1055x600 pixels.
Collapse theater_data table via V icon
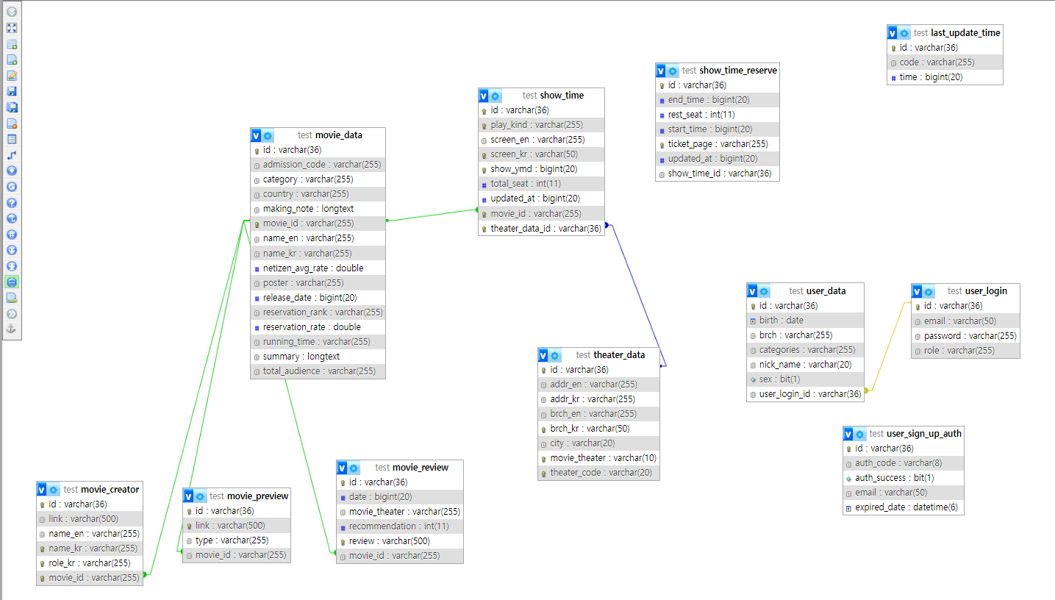543,355
